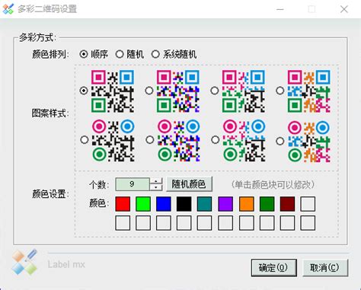Select radio for orange-blue round-corner QR pattern
Screen dimensions: 361x290
[280, 142]
